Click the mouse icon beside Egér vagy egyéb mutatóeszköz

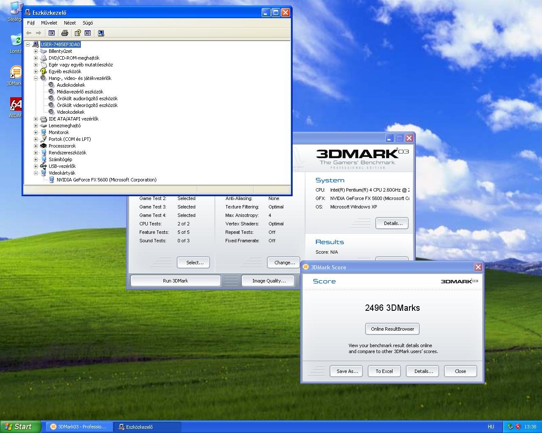[43, 65]
